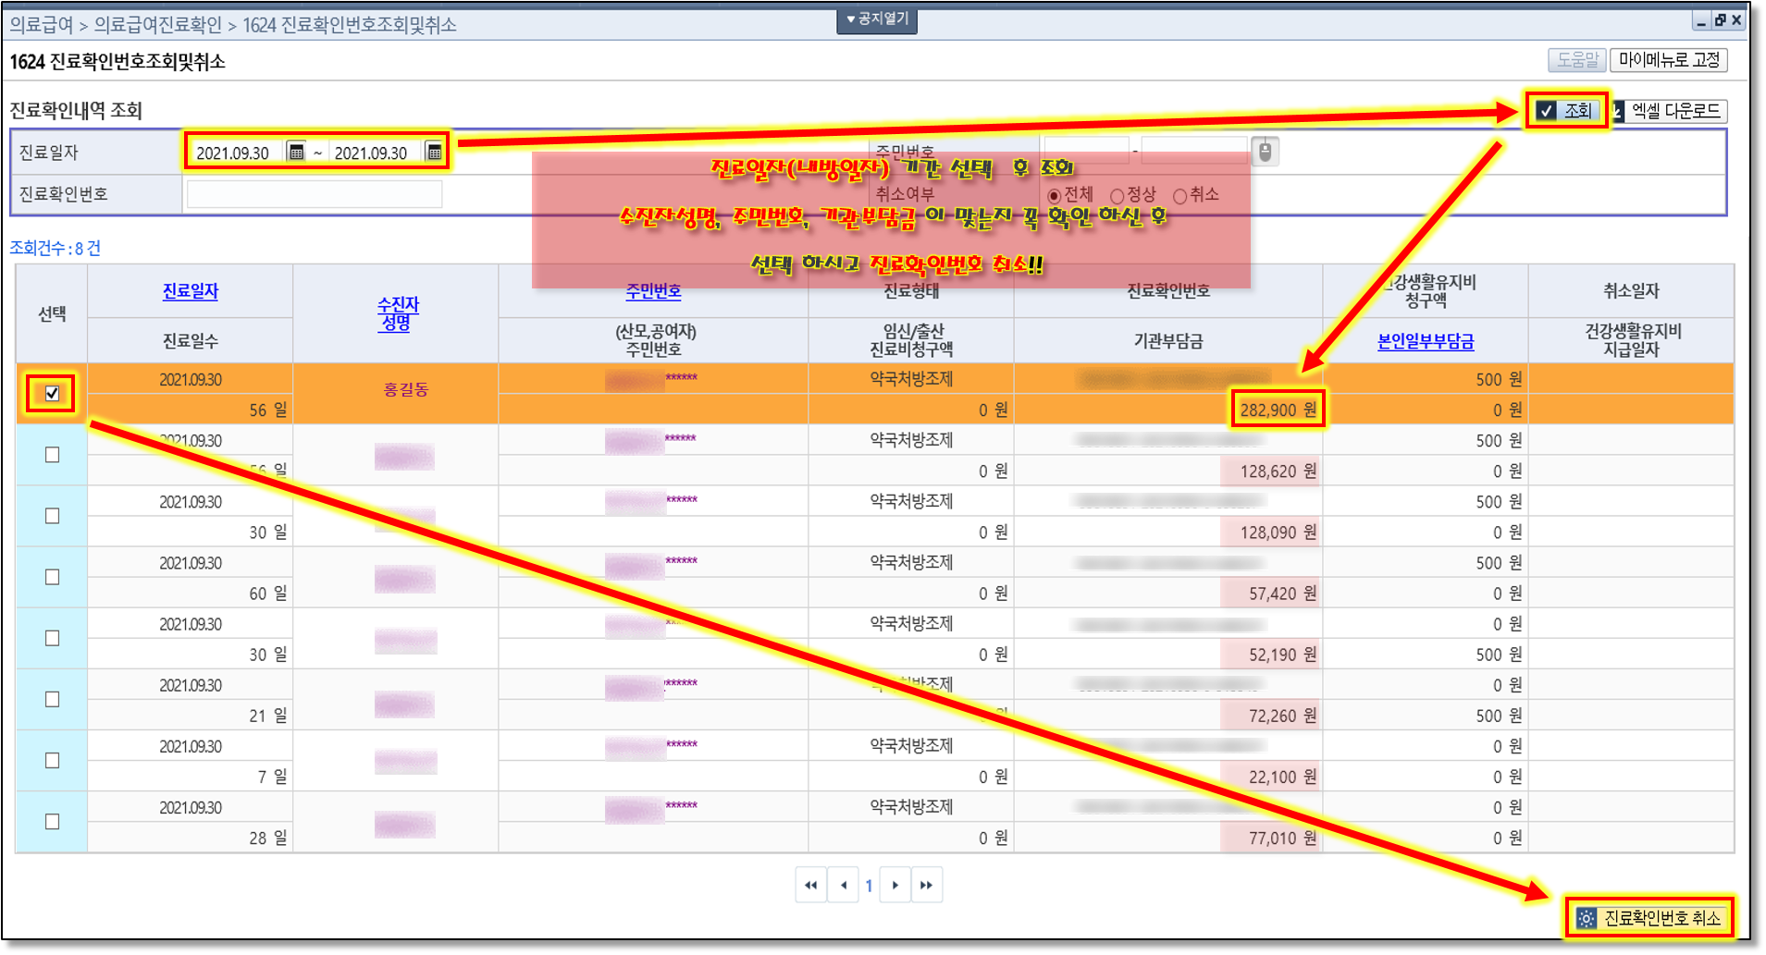The width and height of the screenshot is (1766, 955).
Task: Open the end date calendar picker
Action: point(434,152)
